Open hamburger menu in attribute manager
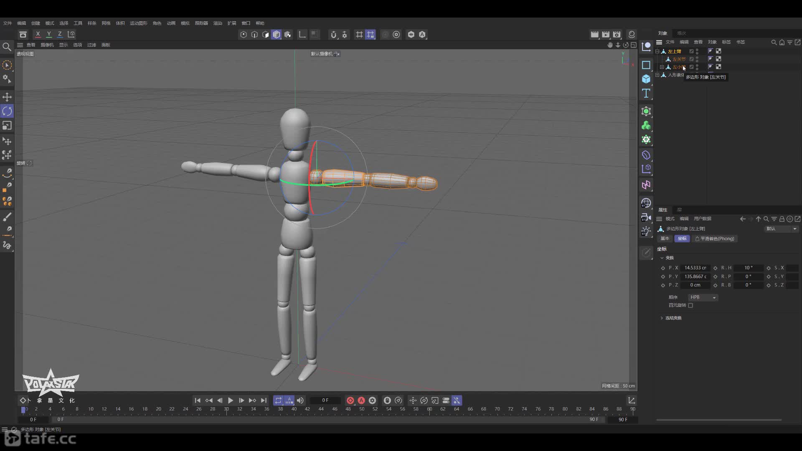The image size is (802, 451). tap(659, 219)
